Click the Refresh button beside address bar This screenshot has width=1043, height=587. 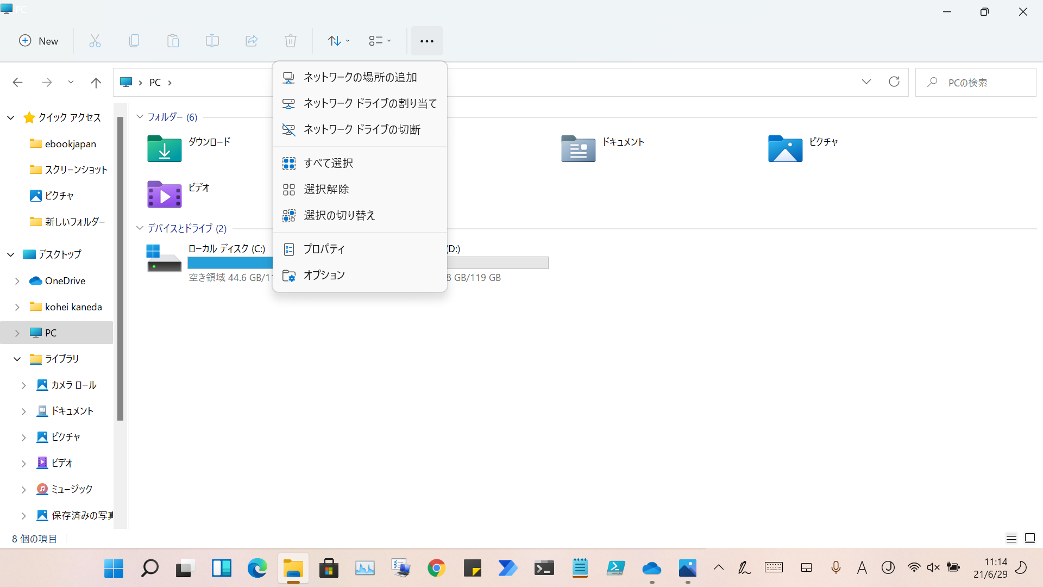(894, 82)
